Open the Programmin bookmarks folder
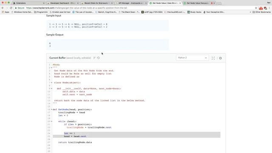The height and width of the screenshot is (153, 272). pos(41,12)
